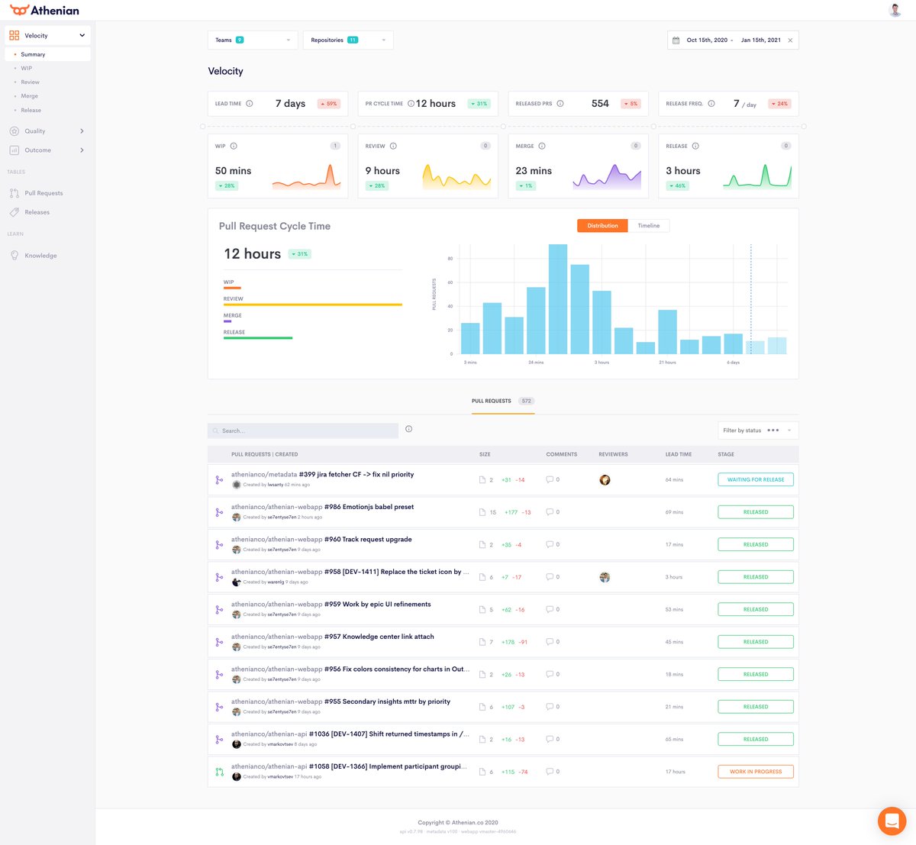Clear the date range with the X icon
916x845 pixels.
click(790, 40)
